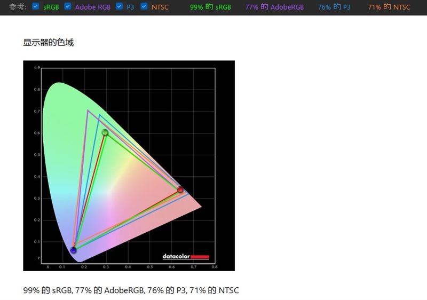
Task: Click the purple Adobe RGB triangle apex
Action: (88, 110)
